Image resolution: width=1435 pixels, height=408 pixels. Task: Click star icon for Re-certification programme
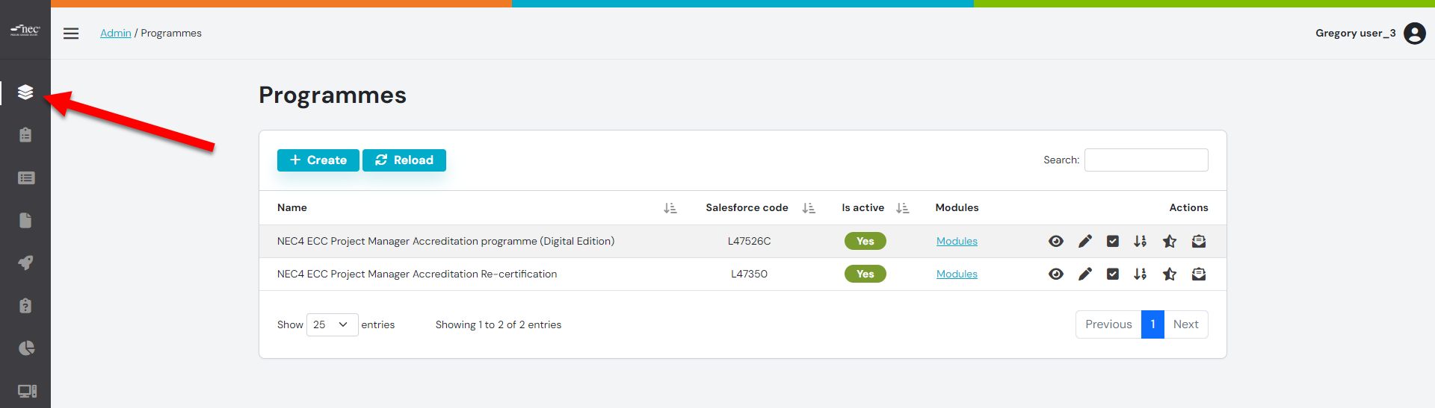pos(1170,274)
